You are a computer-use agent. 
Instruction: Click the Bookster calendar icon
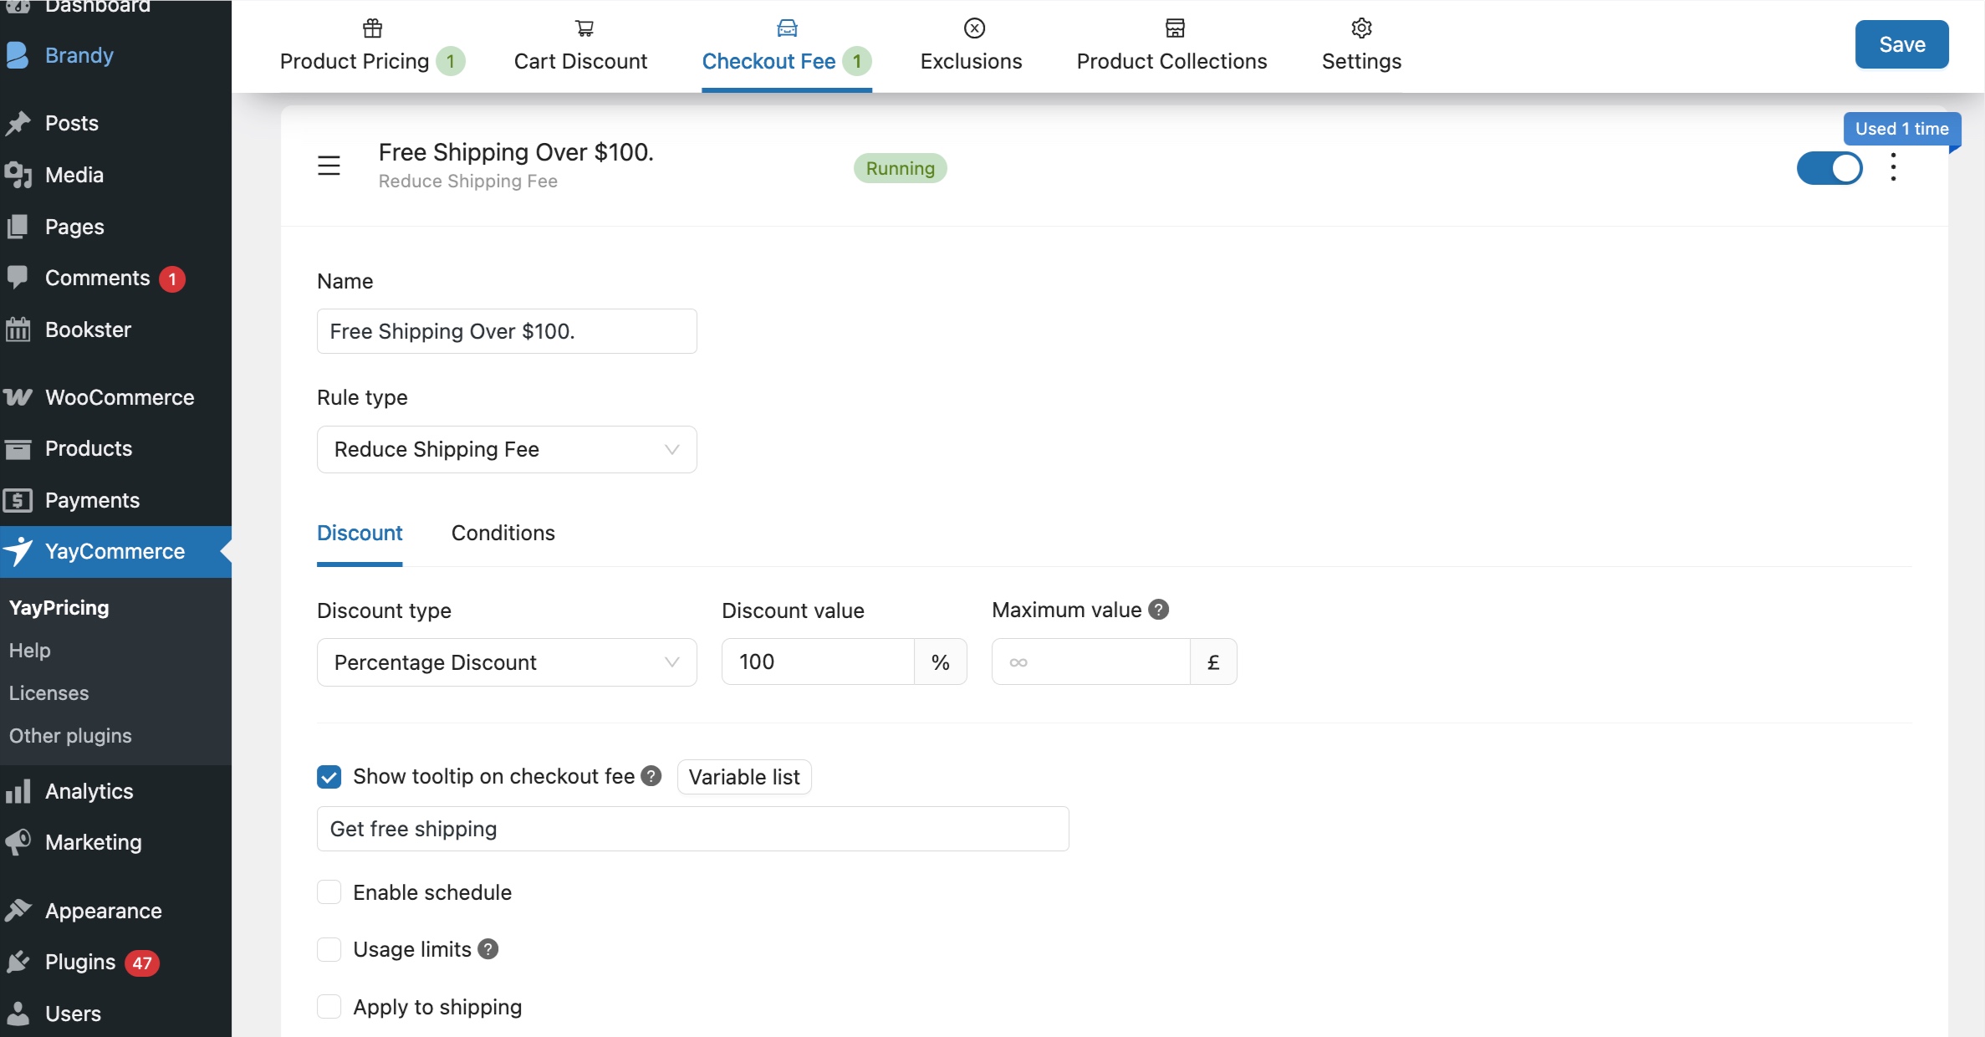pyautogui.click(x=18, y=329)
